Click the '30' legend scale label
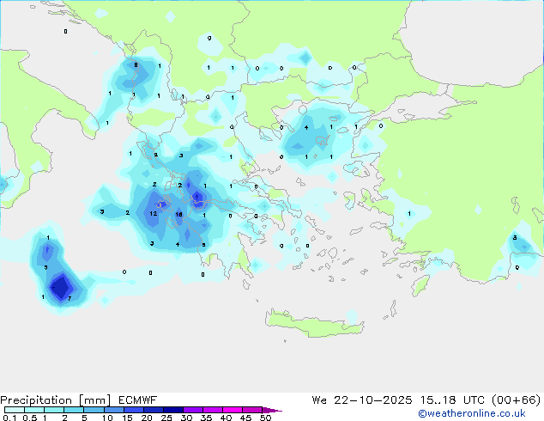 click(186, 418)
